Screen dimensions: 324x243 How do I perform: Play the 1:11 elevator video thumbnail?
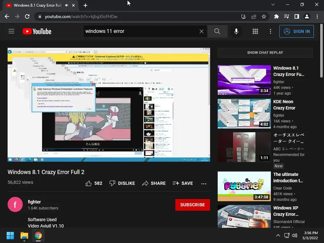pos(244,147)
